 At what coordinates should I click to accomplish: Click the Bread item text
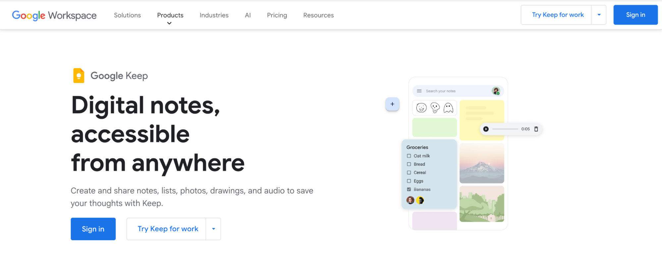point(419,164)
